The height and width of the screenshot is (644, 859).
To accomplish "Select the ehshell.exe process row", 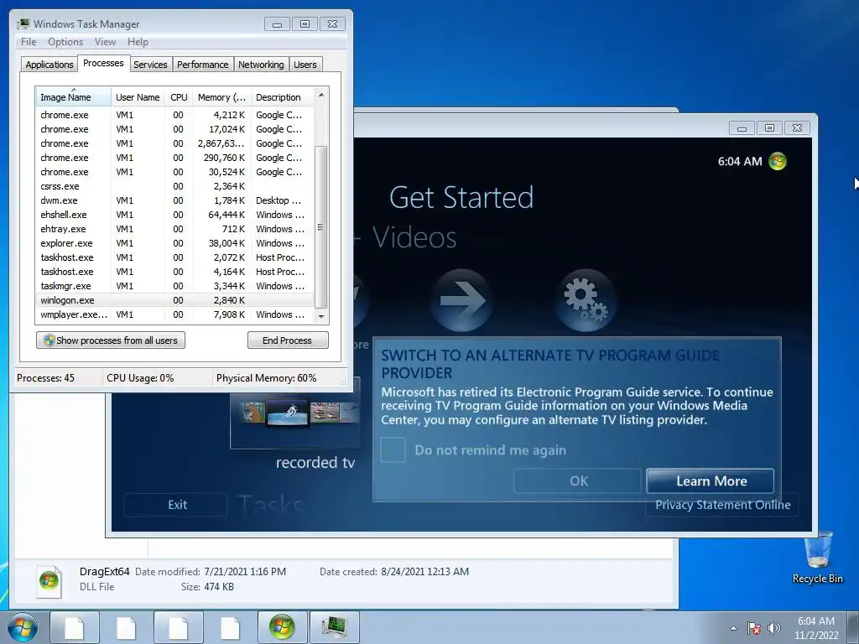I will point(174,215).
